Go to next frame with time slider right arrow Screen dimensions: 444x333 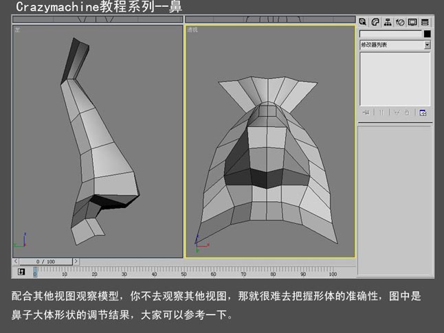point(76,261)
